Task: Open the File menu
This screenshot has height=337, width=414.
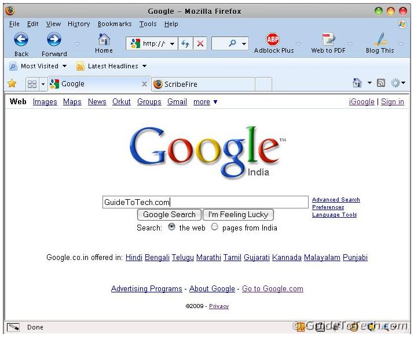Action: coord(14,24)
